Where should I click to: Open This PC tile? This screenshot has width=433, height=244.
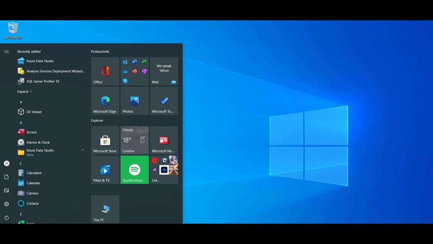pos(105,209)
